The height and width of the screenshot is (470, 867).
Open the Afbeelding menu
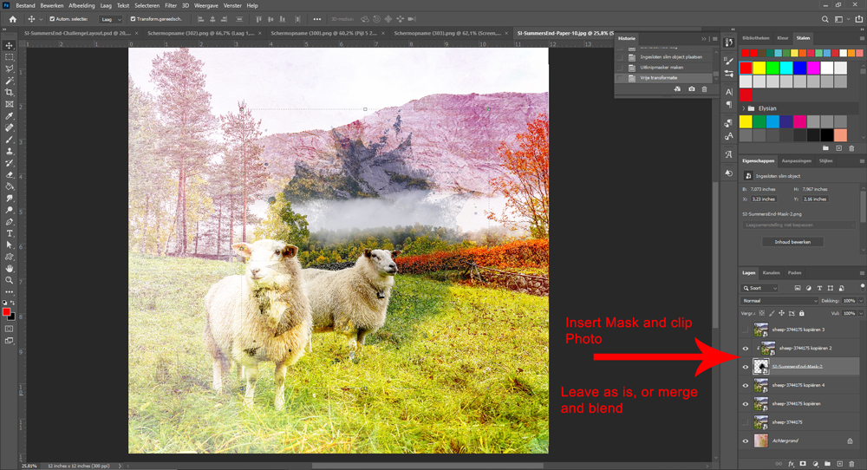coord(81,5)
